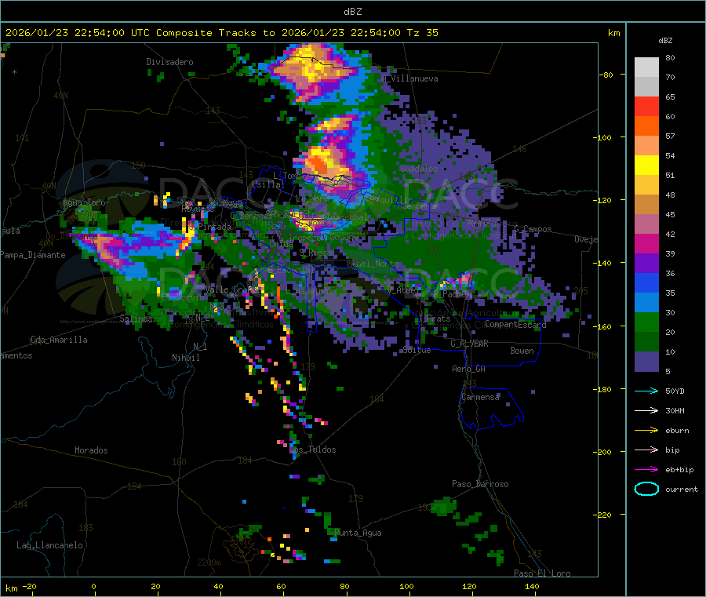Click the '-220' tick on the vertical axis

[x=604, y=515]
